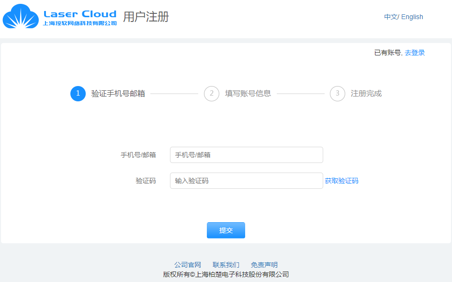Open the 公司官网 footer link
Viewport: 452px width, 282px height.
(x=188, y=265)
